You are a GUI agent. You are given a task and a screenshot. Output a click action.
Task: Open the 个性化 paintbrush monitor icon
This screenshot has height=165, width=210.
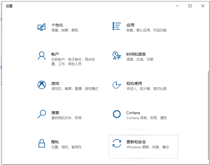point(41,27)
